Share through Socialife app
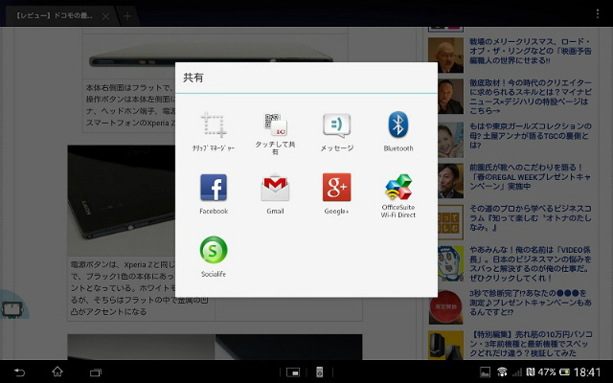This screenshot has height=383, width=613. (214, 257)
